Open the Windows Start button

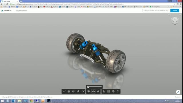coord(2,101)
